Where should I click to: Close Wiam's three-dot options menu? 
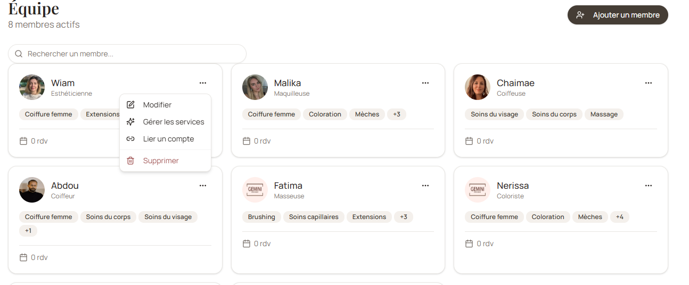203,83
